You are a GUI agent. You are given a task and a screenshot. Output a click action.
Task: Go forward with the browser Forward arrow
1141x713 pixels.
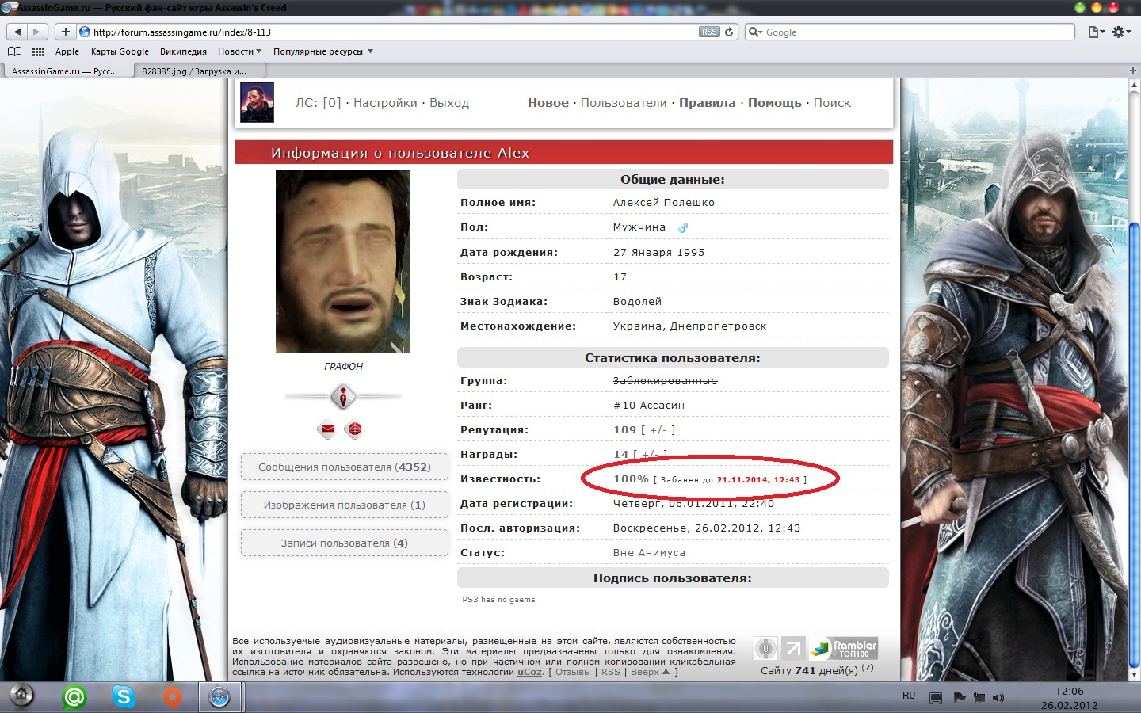(x=37, y=32)
